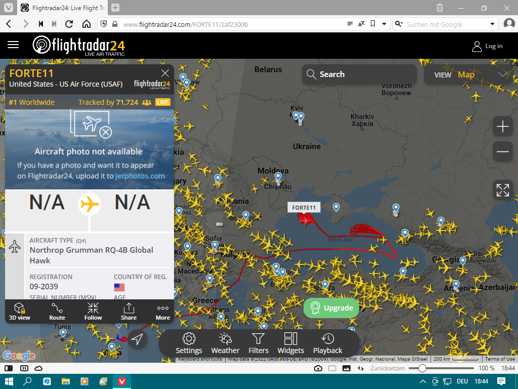This screenshot has width=518, height=389.
Task: Click the Flightradar24 logo
Action: pos(78,46)
